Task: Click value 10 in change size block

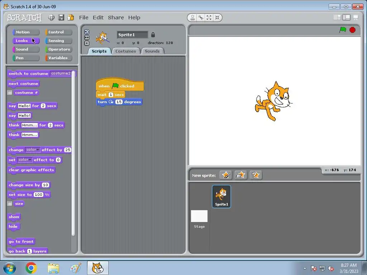Action: 46,185
